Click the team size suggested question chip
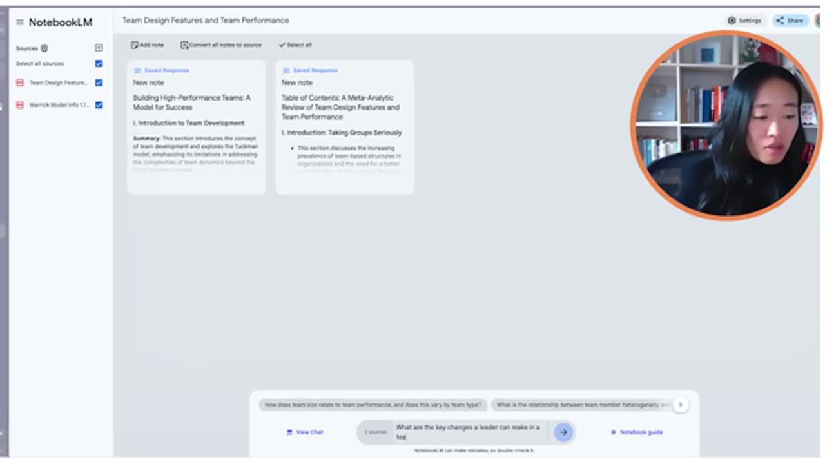The height and width of the screenshot is (464, 825). pyautogui.click(x=373, y=405)
